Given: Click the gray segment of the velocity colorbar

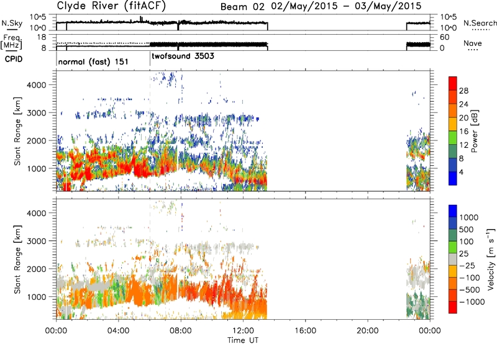Looking at the screenshot, I should point(453,259).
